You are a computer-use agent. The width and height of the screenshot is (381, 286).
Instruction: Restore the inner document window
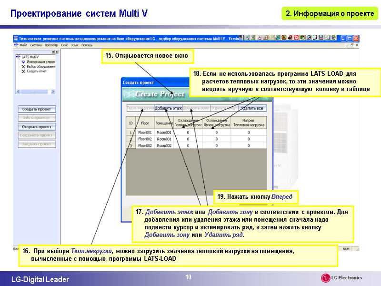[x=352, y=45]
